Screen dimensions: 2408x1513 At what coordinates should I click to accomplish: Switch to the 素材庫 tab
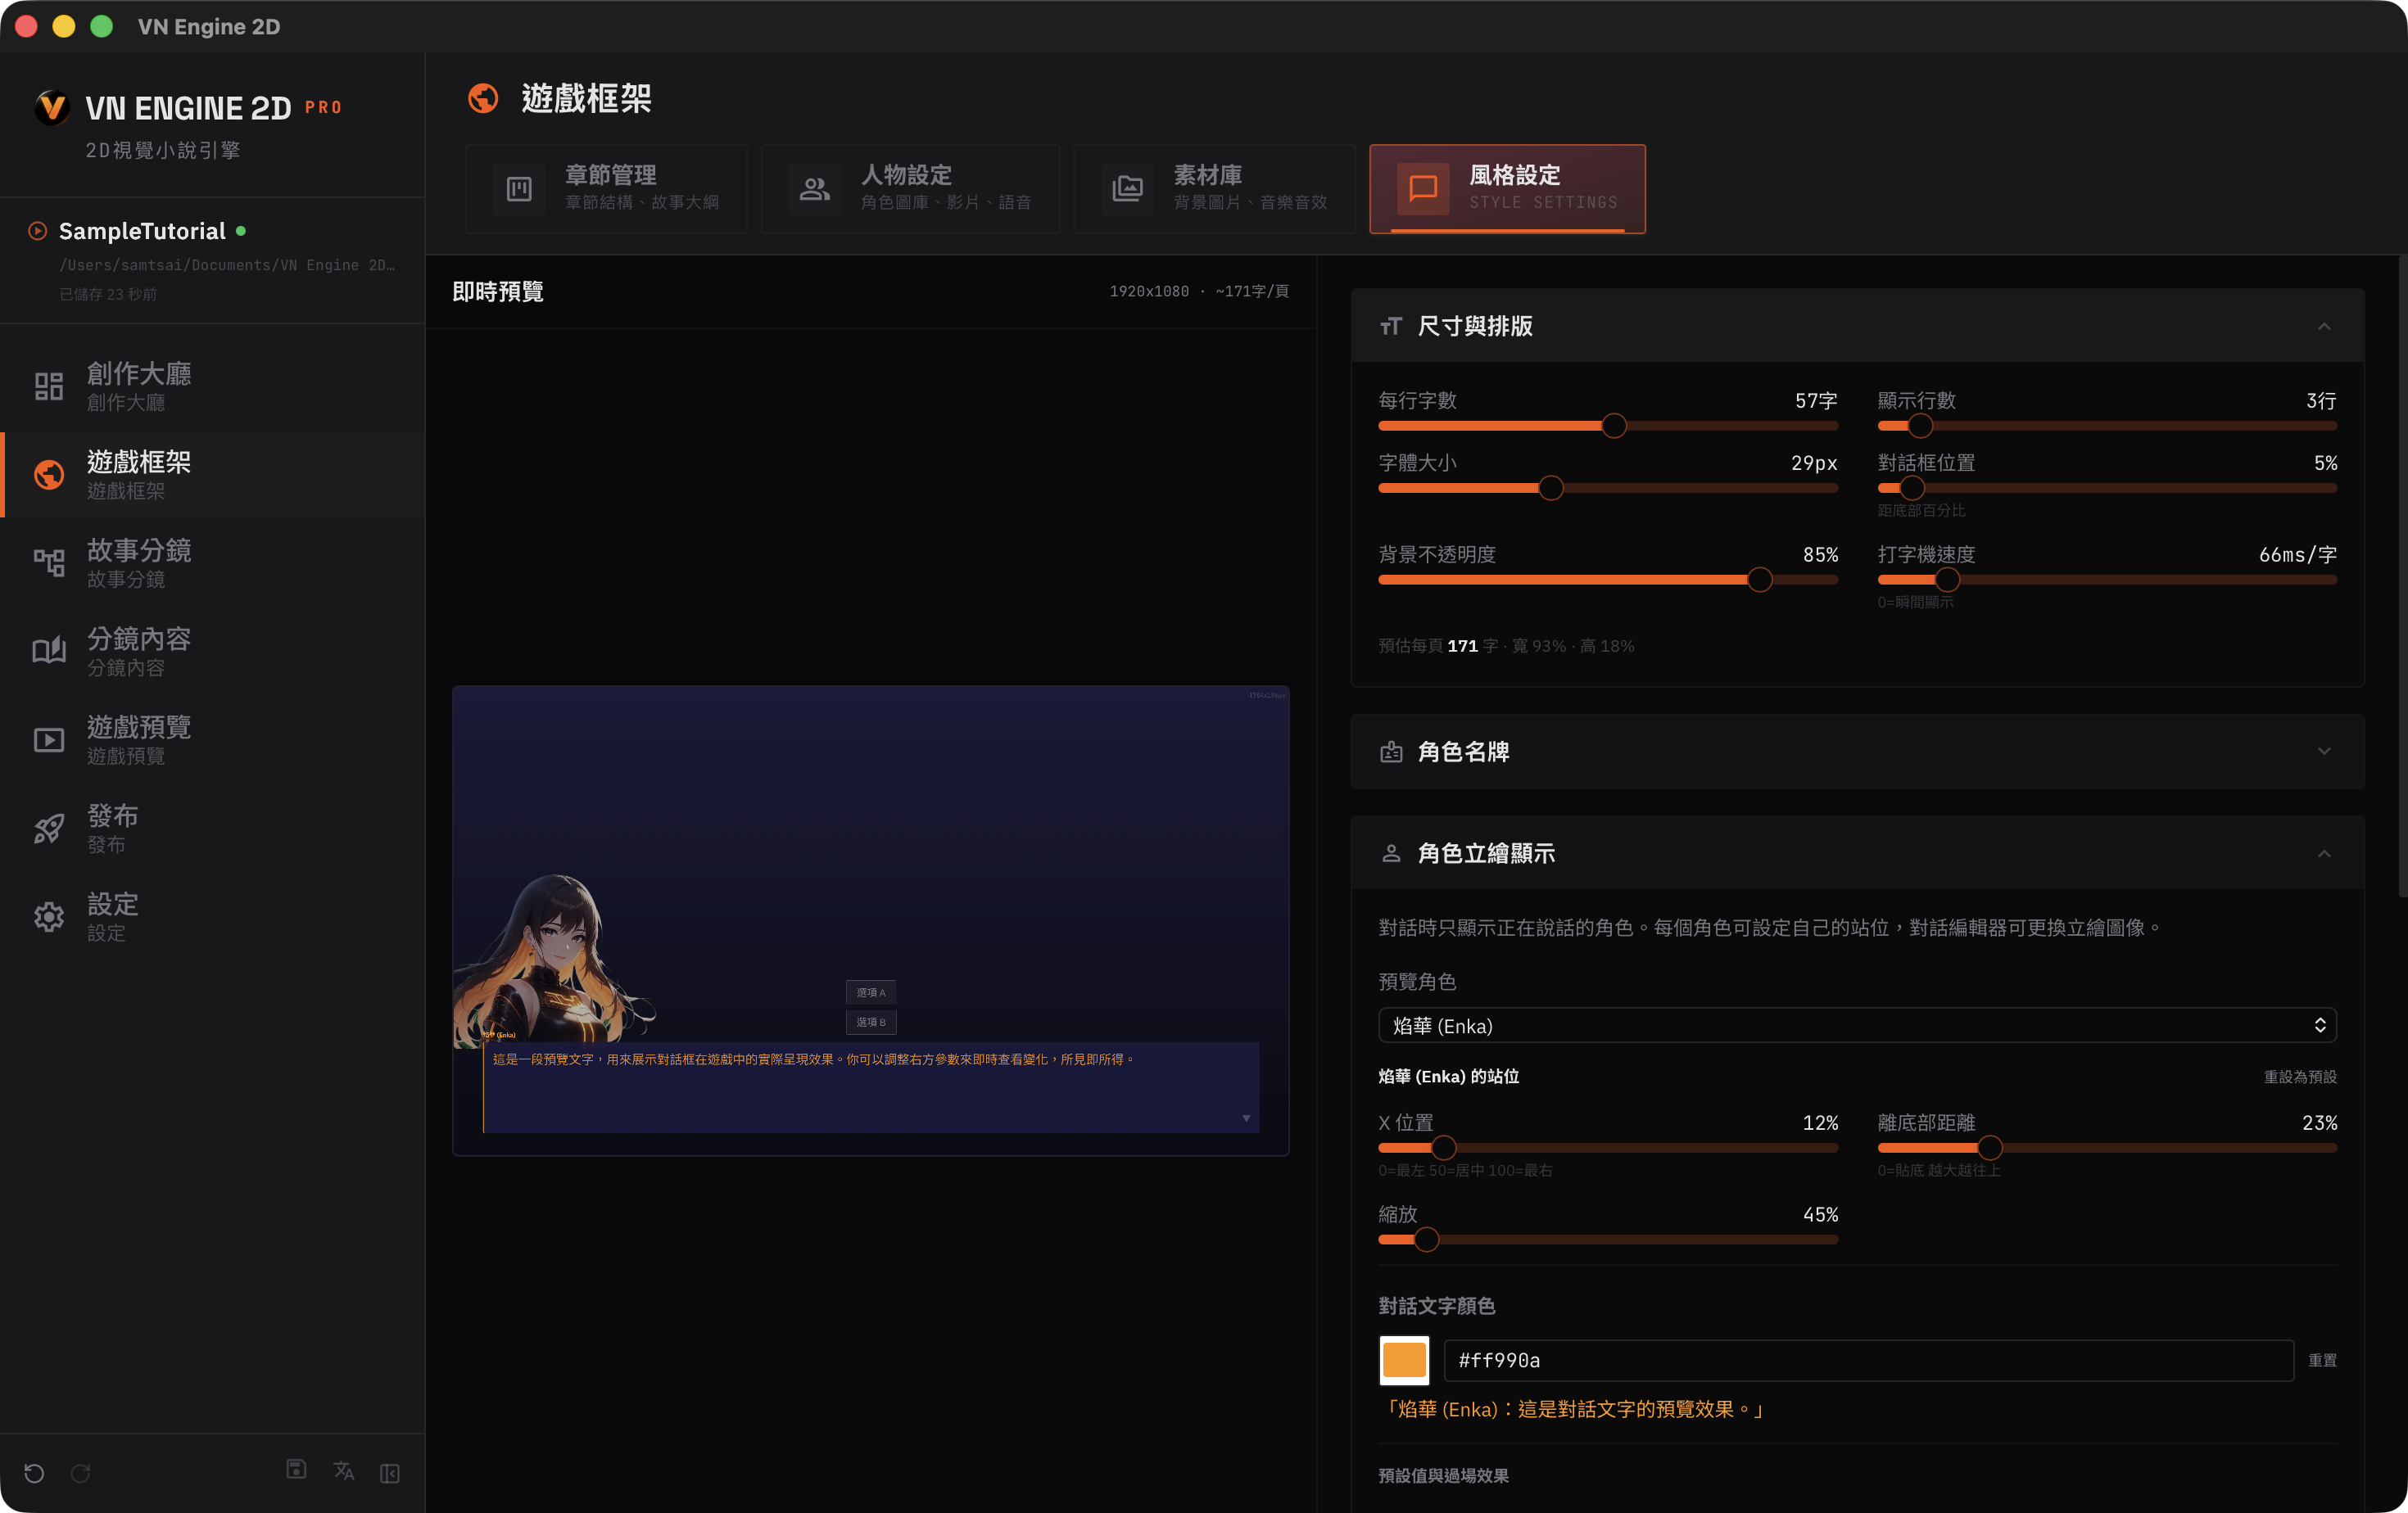pyautogui.click(x=1214, y=189)
